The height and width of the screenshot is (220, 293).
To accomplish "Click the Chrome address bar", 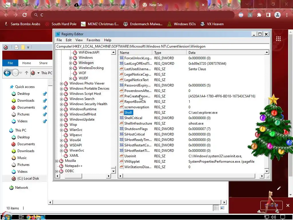I will [133, 15].
